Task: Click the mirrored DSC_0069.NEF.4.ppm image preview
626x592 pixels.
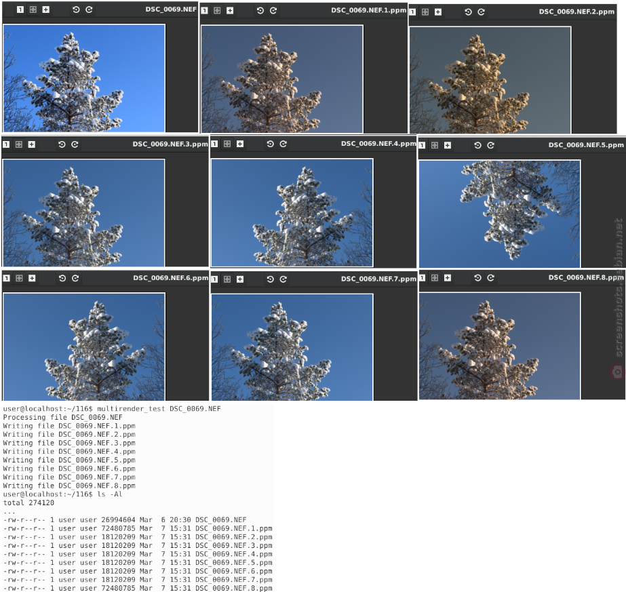Action: pyautogui.click(x=292, y=212)
